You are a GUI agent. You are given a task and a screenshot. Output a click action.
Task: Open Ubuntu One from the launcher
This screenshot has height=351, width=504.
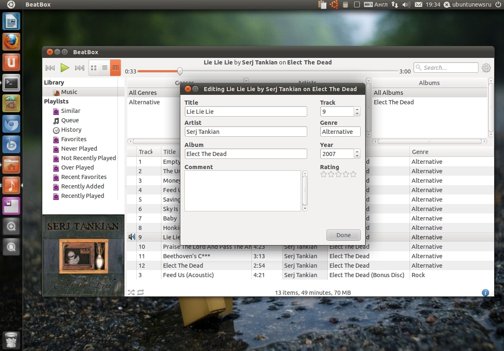pyautogui.click(x=11, y=62)
